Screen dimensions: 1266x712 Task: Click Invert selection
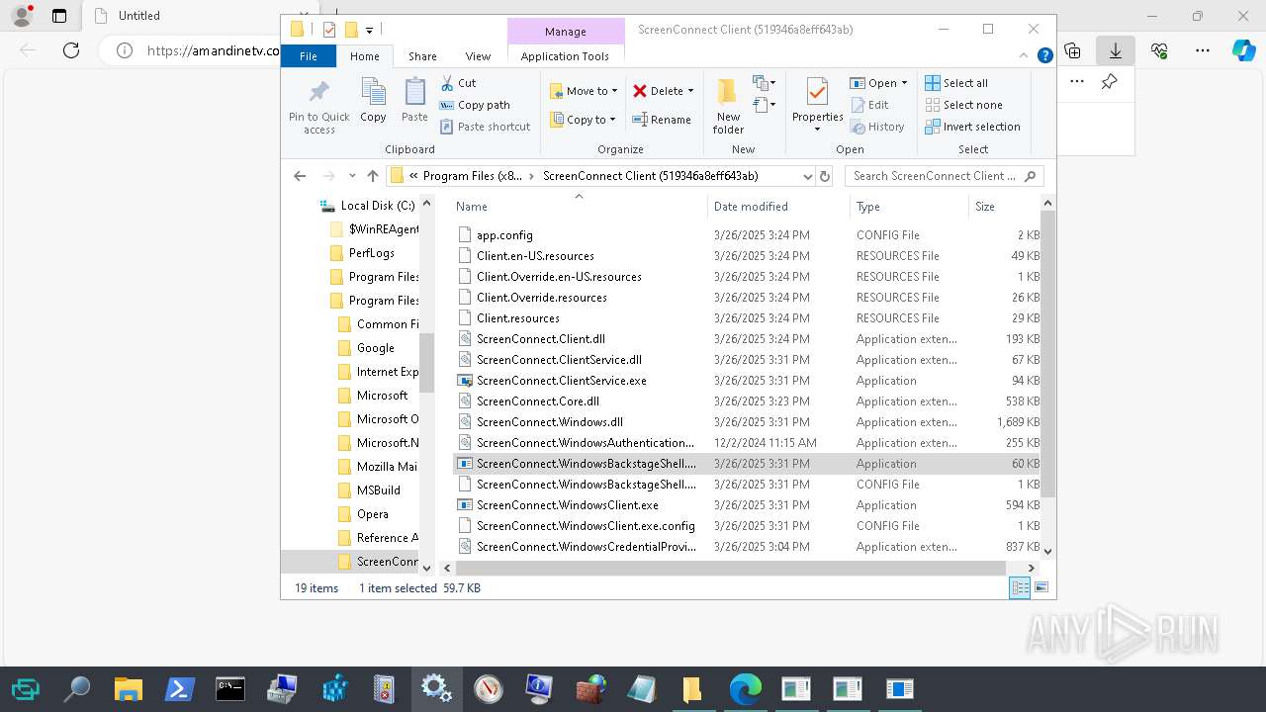click(972, 127)
